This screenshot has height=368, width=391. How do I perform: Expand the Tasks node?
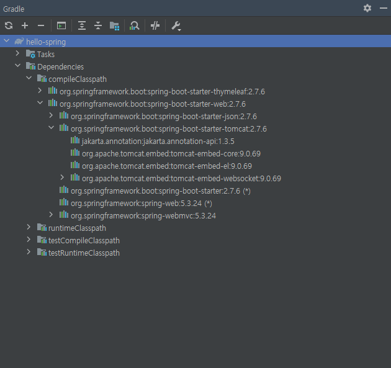point(17,53)
